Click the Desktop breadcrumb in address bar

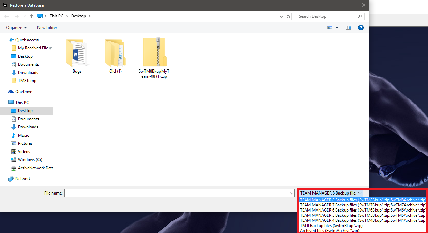[78, 16]
